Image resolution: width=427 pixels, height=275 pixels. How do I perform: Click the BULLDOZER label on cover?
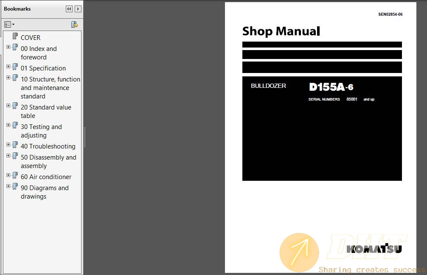(x=268, y=86)
